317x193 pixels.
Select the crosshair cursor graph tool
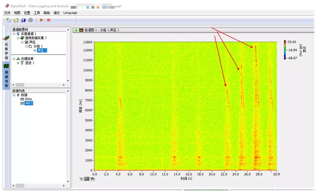tap(81, 179)
